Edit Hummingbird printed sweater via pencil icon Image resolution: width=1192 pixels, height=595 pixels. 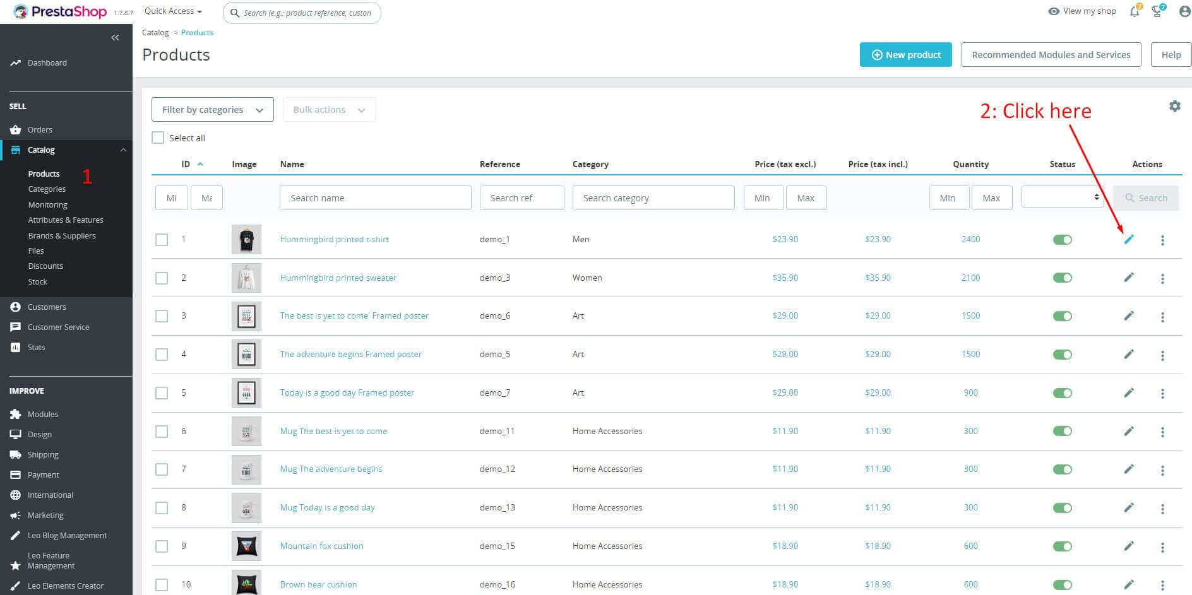pos(1129,277)
